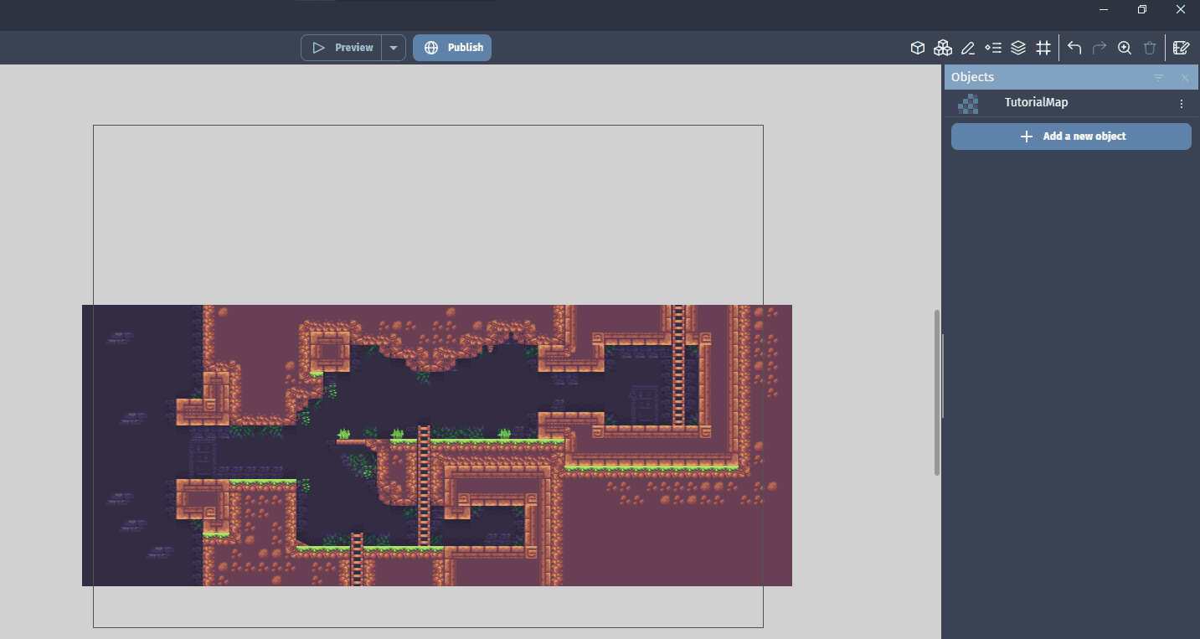Open the scene editor settings icon
Viewport: 1200px width, 639px height.
click(1181, 48)
